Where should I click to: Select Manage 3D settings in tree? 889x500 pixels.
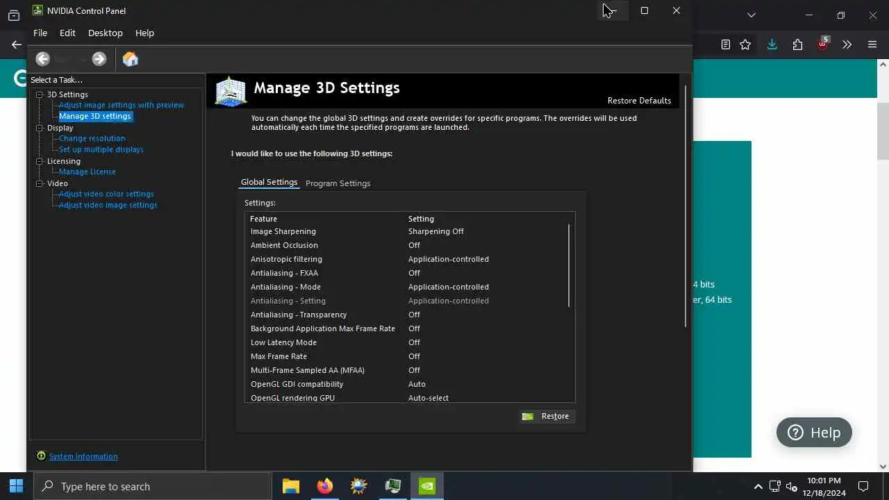tap(95, 116)
